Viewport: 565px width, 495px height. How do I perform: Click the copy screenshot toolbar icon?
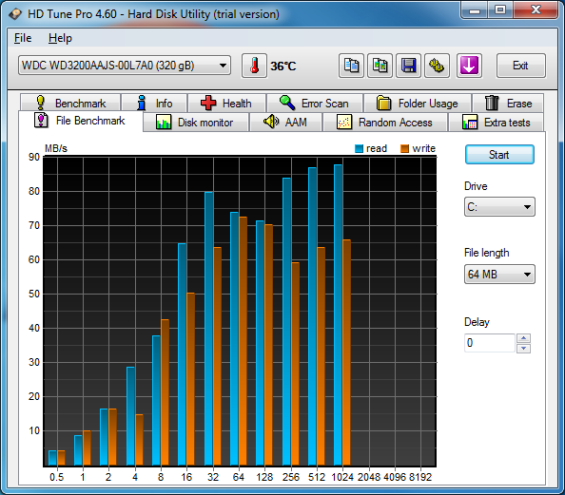[380, 66]
